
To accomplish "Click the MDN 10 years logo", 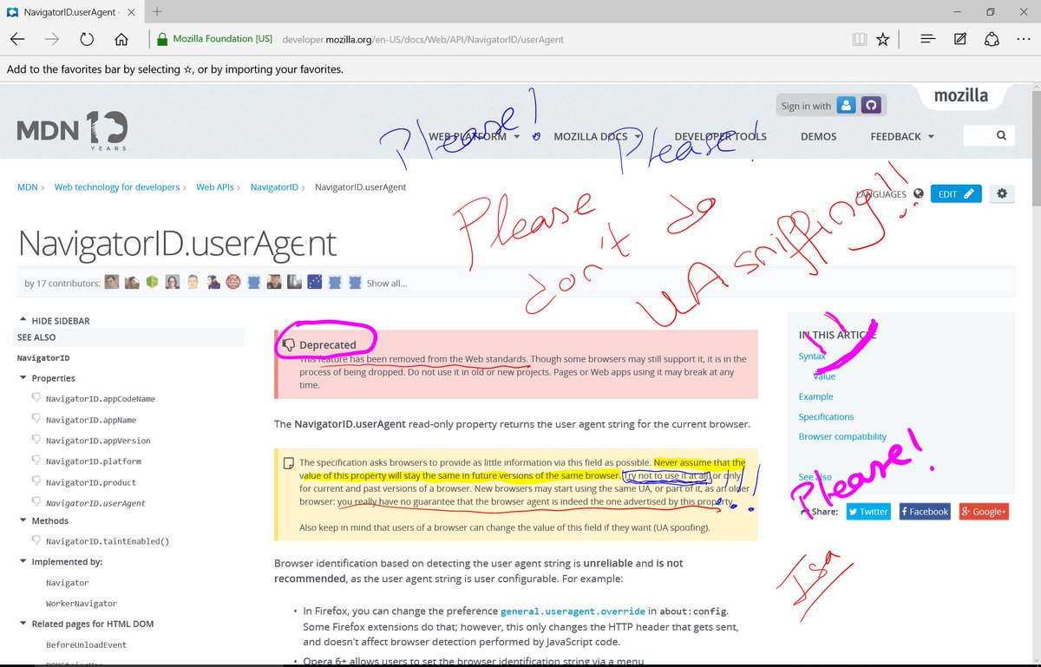I will (73, 130).
